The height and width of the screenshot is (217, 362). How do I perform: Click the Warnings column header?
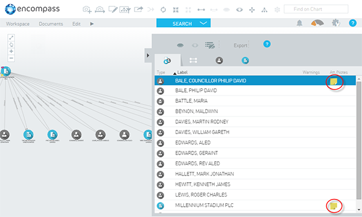pyautogui.click(x=311, y=72)
